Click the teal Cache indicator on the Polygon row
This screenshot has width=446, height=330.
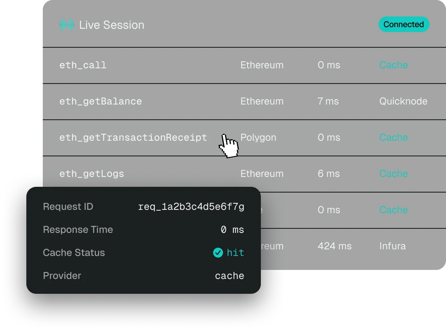click(x=393, y=137)
